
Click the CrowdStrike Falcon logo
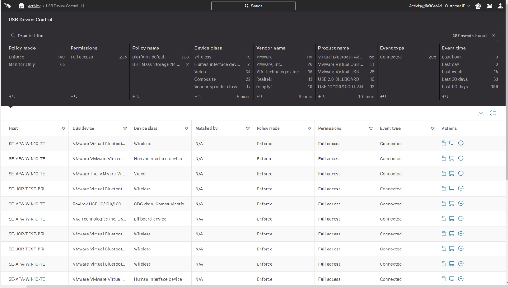pos(7,6)
